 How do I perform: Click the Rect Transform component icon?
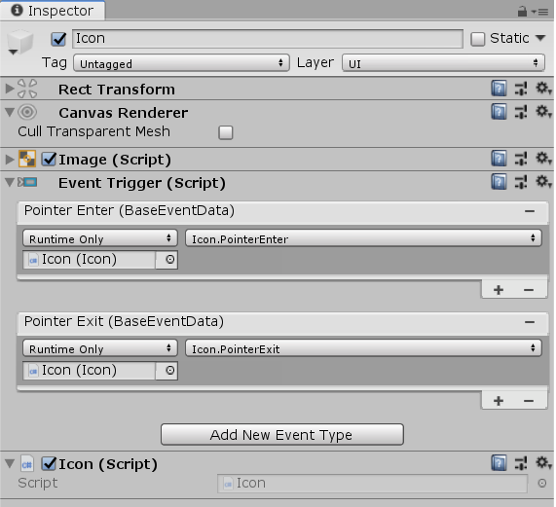click(27, 89)
